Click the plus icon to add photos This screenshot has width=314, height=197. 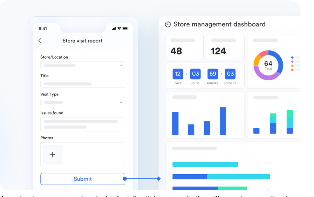pos(53,155)
